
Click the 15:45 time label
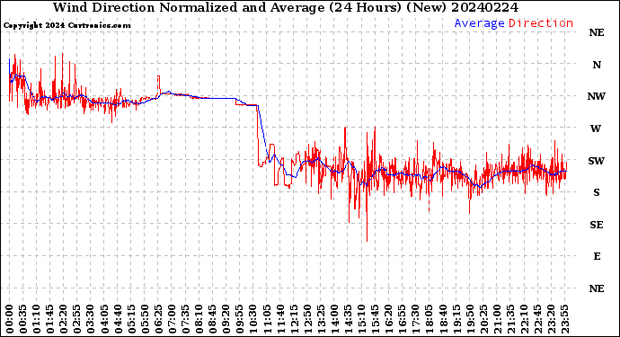375,319
